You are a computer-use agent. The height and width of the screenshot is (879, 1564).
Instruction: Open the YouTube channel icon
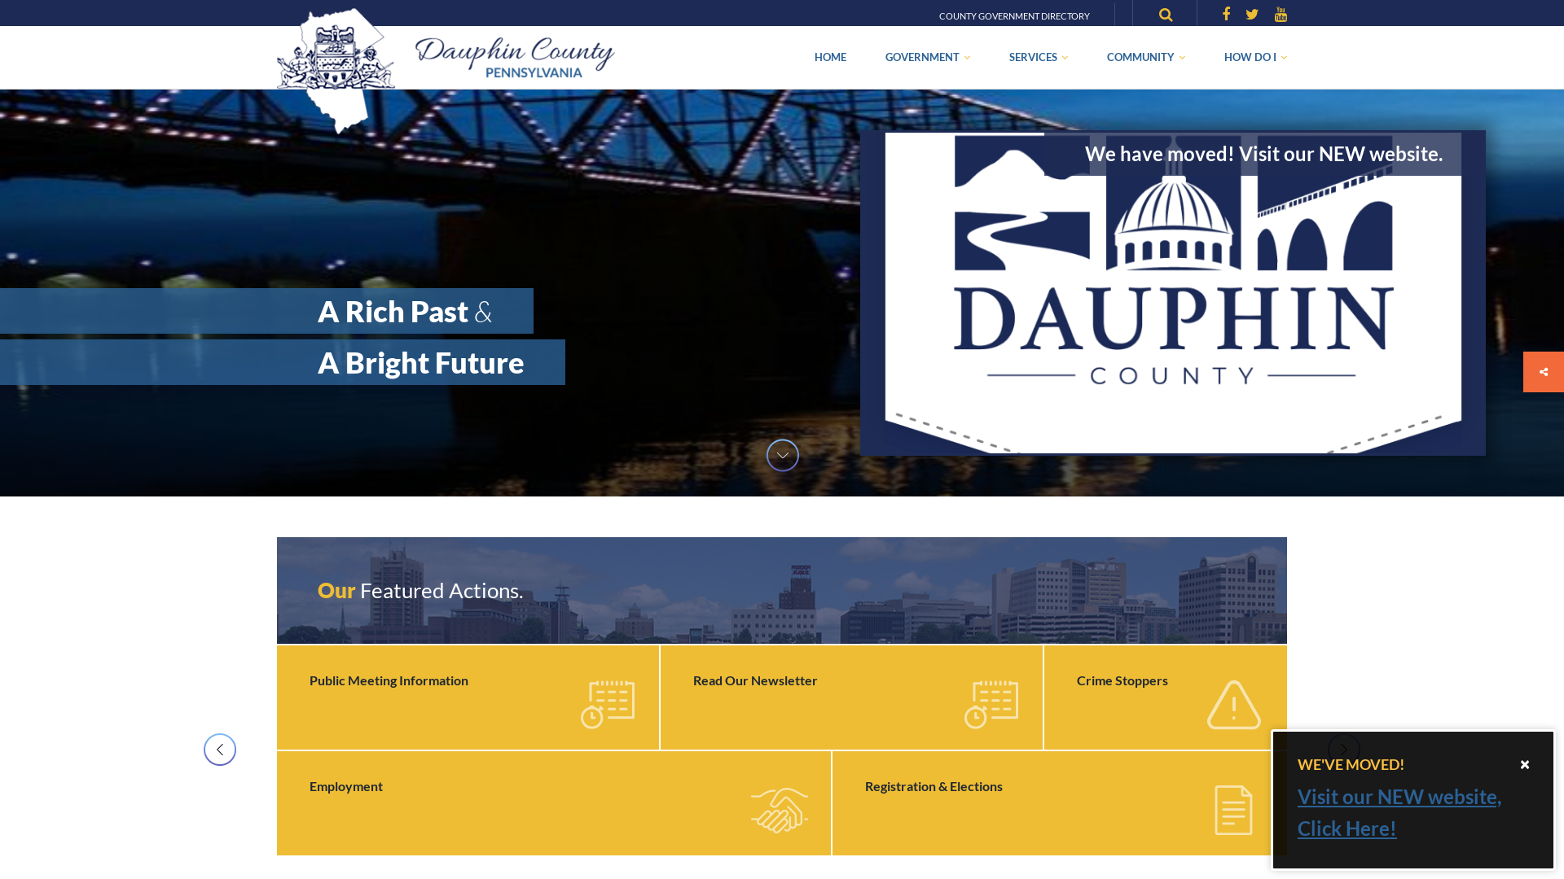coord(1281,14)
